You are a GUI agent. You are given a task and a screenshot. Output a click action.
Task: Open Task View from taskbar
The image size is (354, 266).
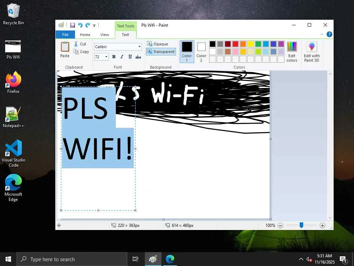pos(135,259)
